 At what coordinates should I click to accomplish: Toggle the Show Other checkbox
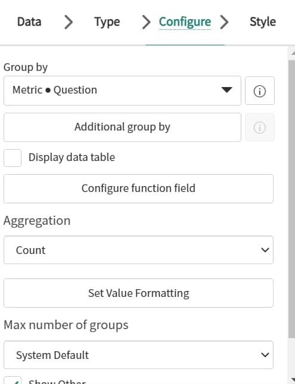coord(13,380)
